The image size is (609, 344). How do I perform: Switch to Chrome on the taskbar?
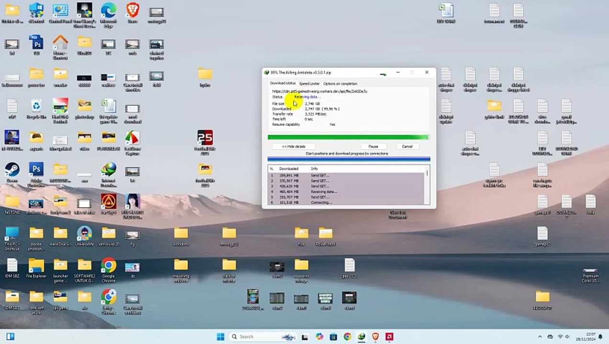tap(347, 337)
